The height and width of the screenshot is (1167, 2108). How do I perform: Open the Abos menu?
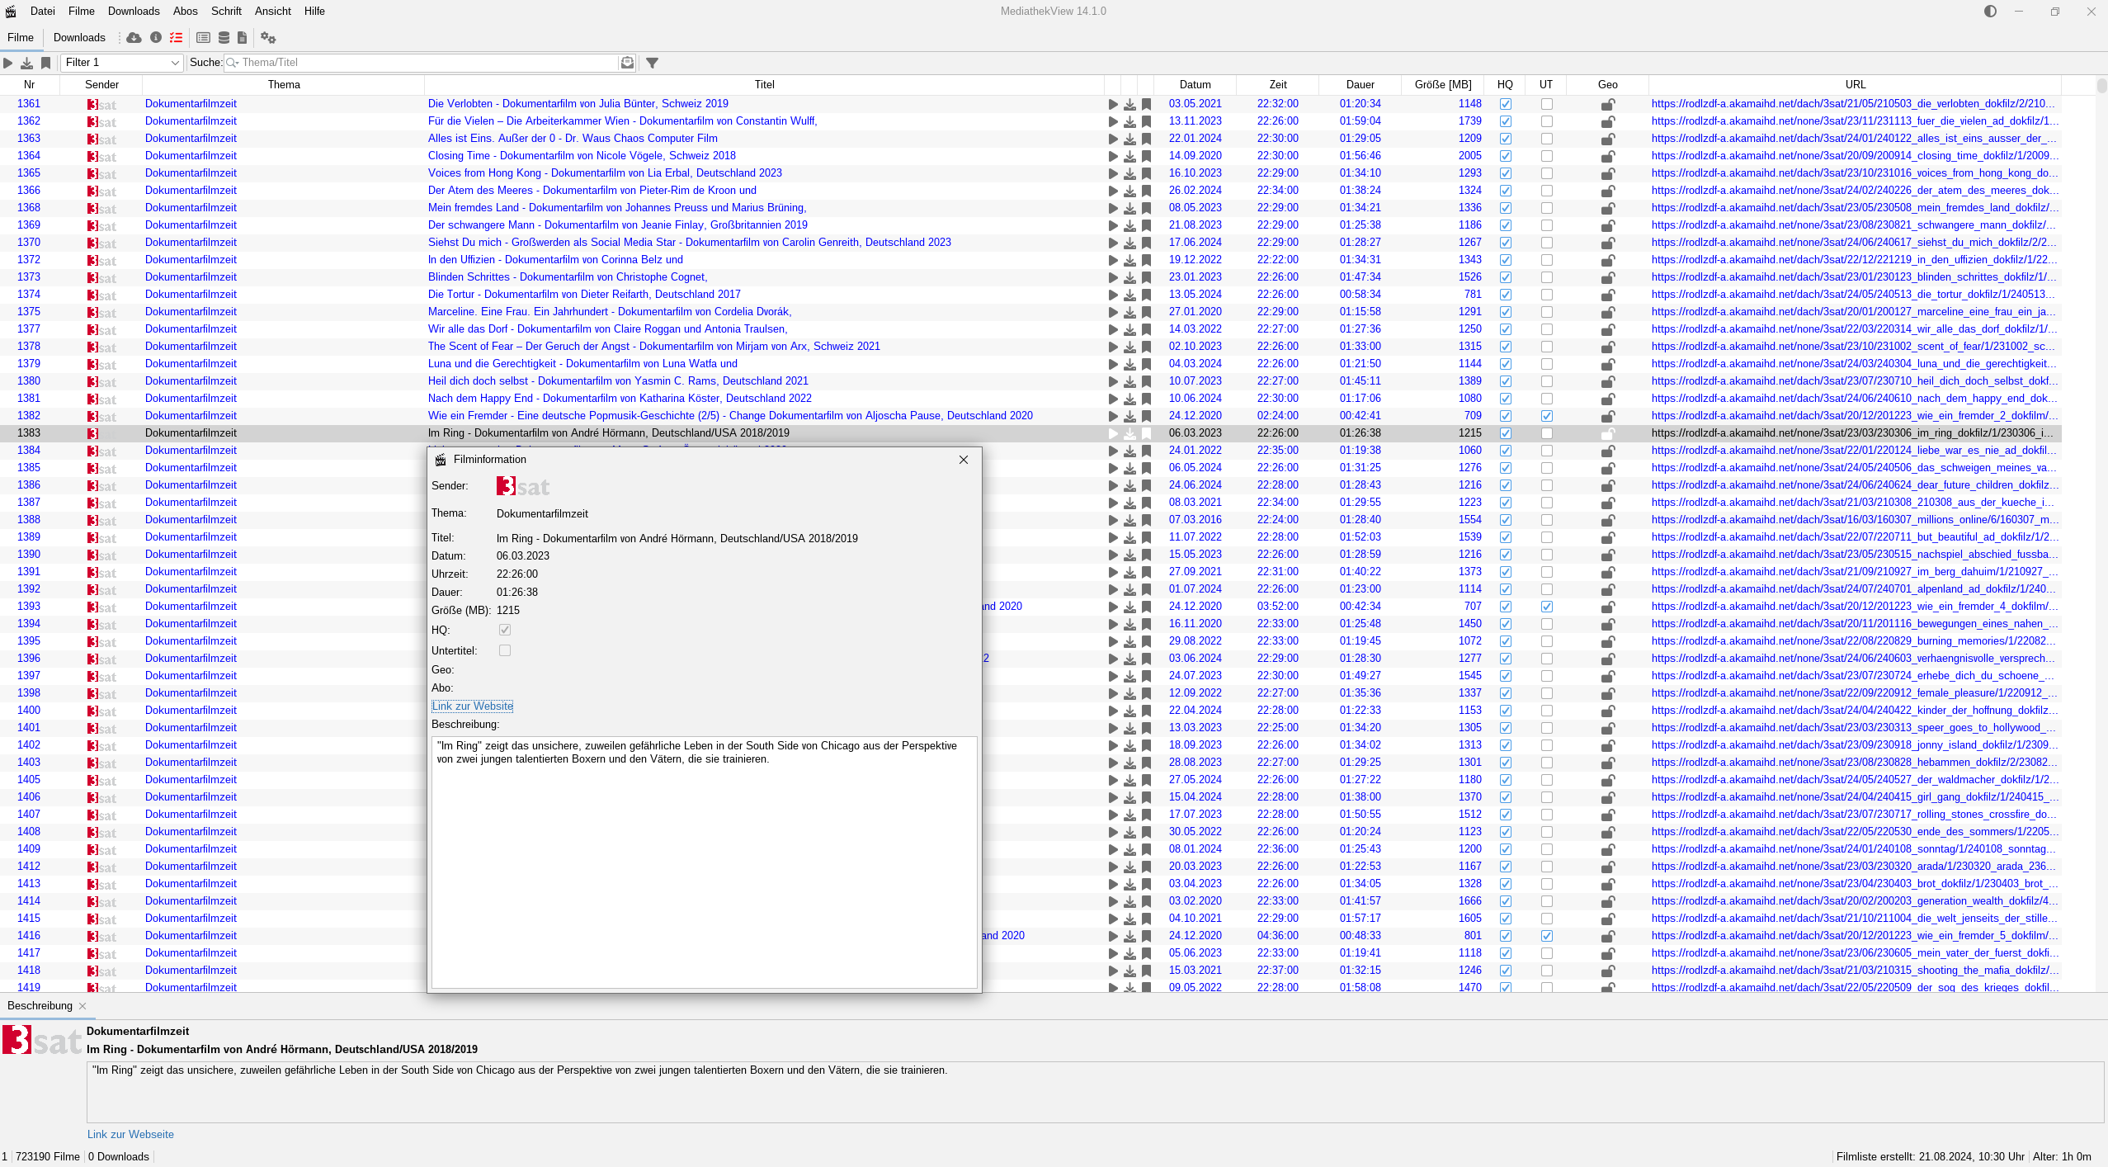[186, 12]
